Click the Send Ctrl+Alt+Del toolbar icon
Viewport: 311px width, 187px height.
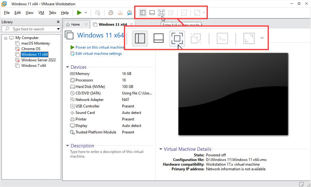point(98,13)
